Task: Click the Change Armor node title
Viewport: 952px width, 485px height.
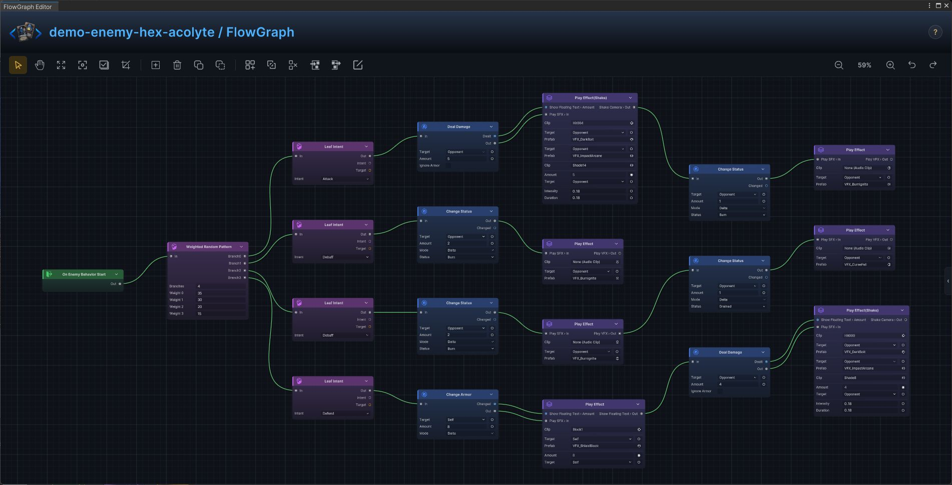Action: [x=458, y=394]
